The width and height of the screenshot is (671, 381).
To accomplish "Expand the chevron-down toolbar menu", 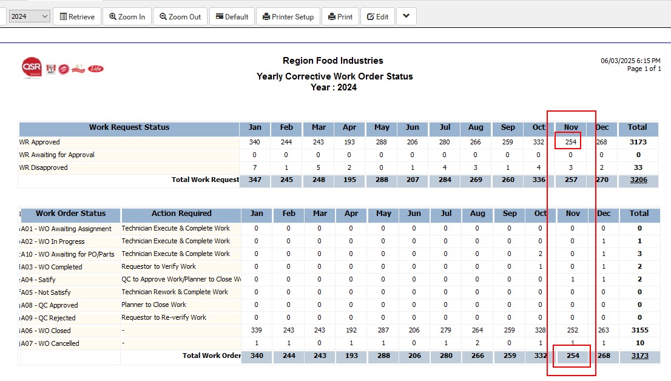I will click(x=406, y=17).
